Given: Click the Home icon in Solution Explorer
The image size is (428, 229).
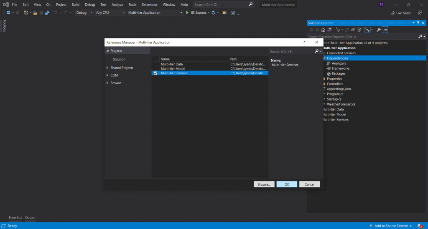Looking at the screenshot, I should pyautogui.click(x=323, y=30).
